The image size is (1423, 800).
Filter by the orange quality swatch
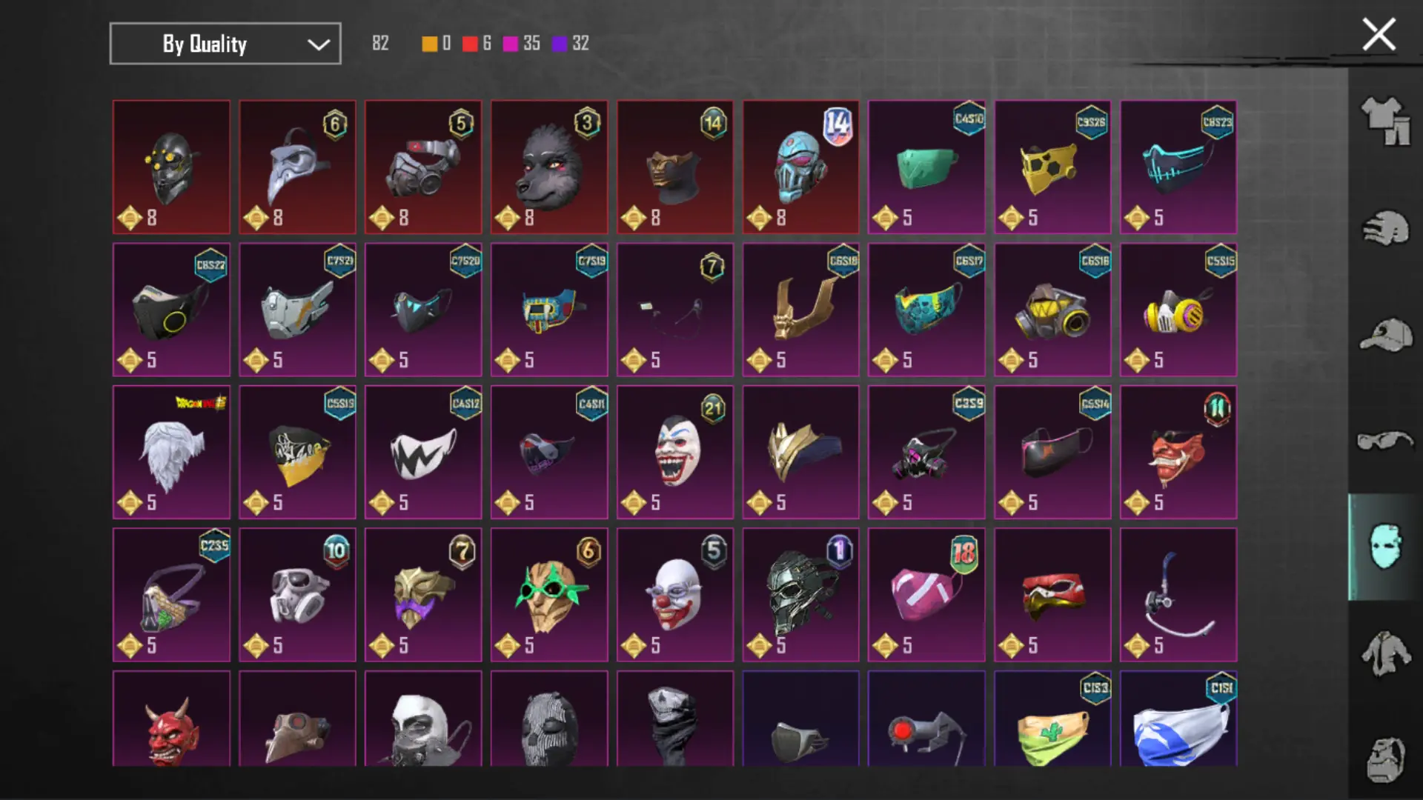click(430, 44)
